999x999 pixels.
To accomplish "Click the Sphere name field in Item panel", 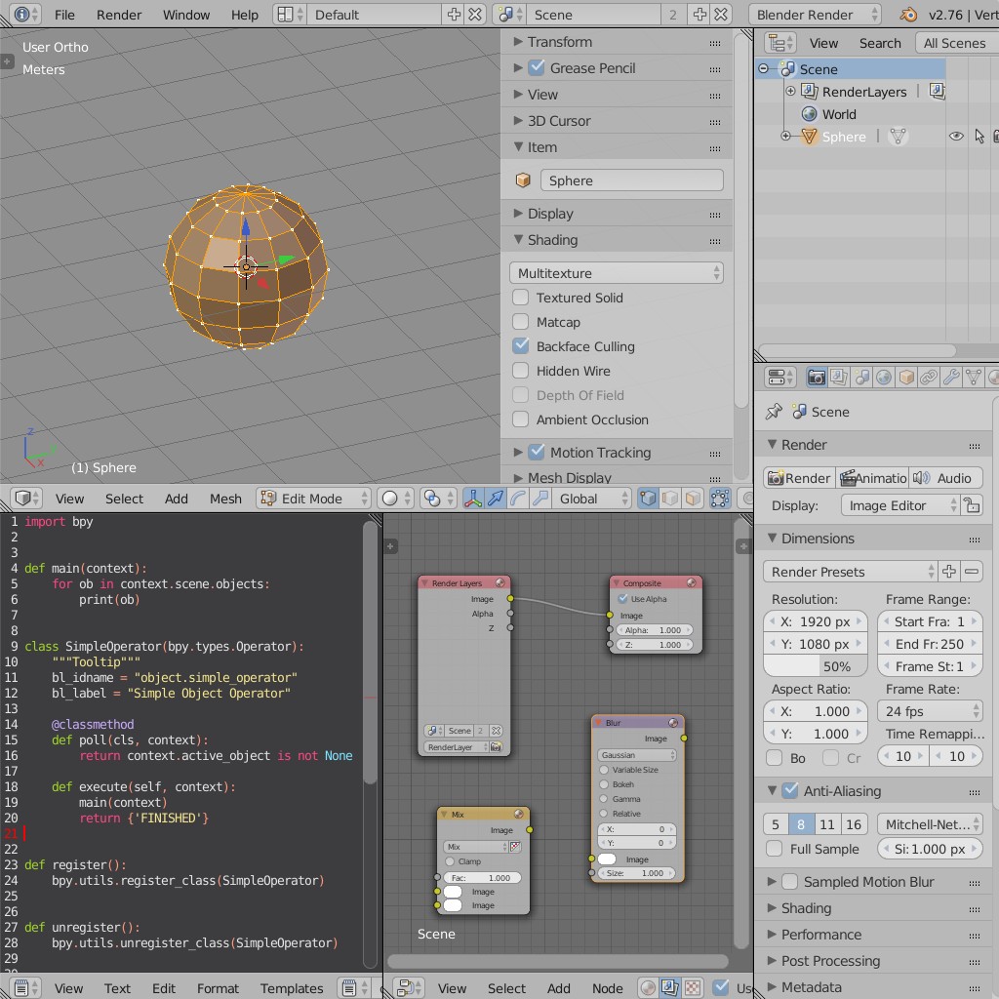I will (x=631, y=180).
